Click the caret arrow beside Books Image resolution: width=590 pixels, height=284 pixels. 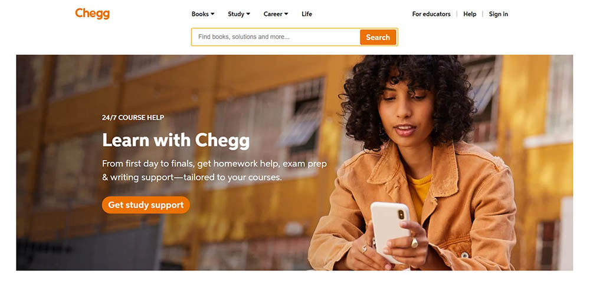[212, 14]
